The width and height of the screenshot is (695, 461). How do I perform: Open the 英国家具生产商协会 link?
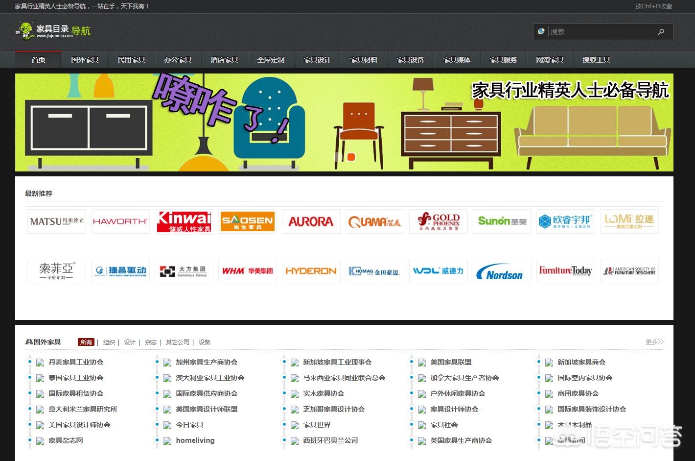461,440
